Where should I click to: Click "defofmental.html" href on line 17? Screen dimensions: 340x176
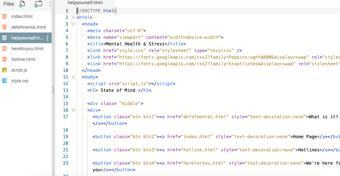(x=204, y=117)
